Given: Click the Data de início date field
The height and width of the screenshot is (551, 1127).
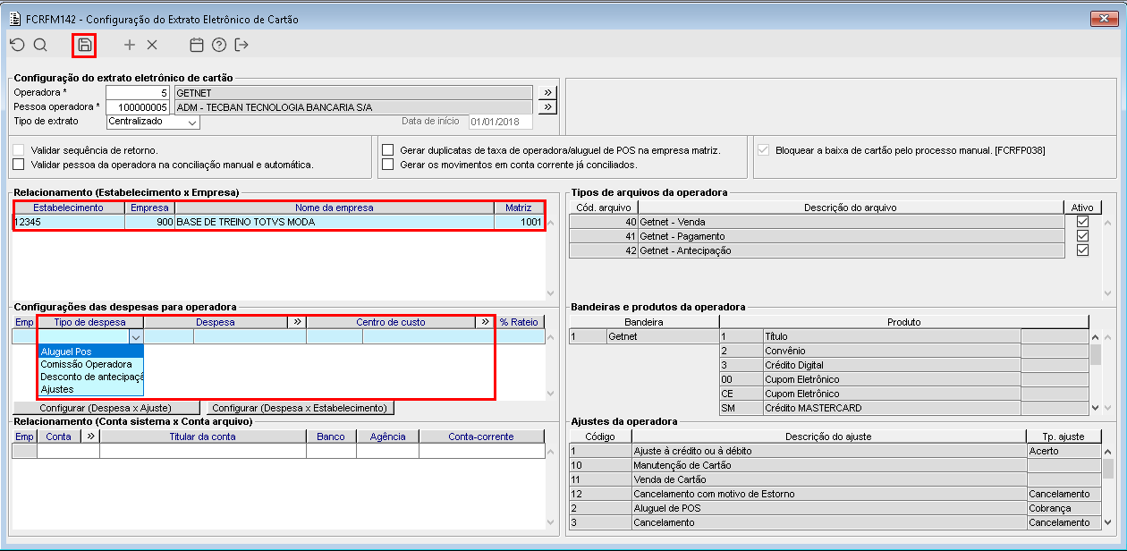Looking at the screenshot, I should 499,122.
